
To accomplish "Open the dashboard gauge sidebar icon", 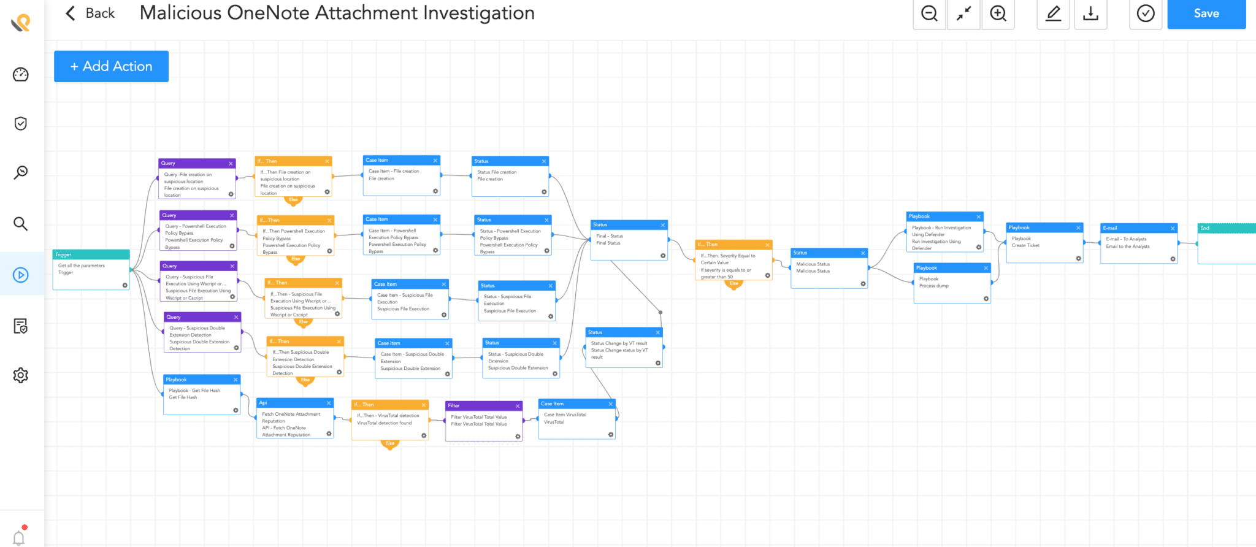I will coord(21,75).
